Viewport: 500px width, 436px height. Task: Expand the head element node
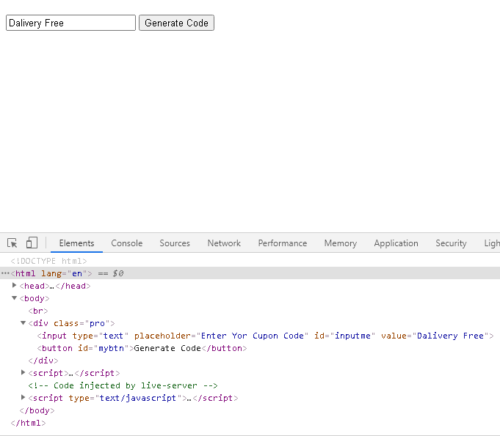point(15,286)
